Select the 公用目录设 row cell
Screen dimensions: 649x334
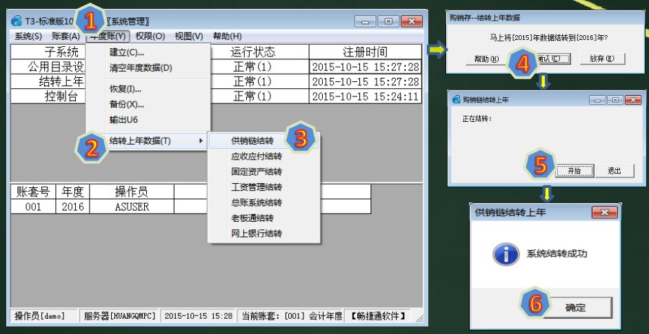point(48,67)
